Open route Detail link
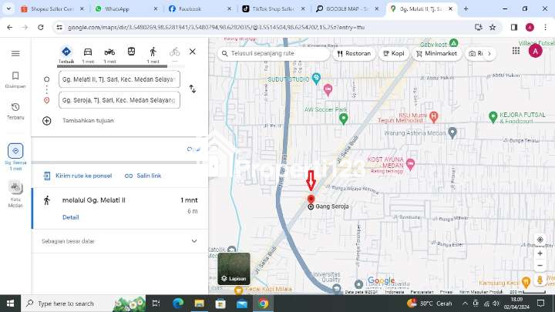 70,217
